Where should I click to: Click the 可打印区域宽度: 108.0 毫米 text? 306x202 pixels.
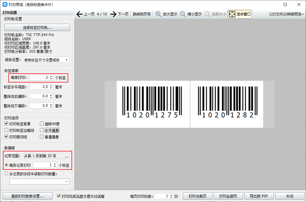click(27, 43)
